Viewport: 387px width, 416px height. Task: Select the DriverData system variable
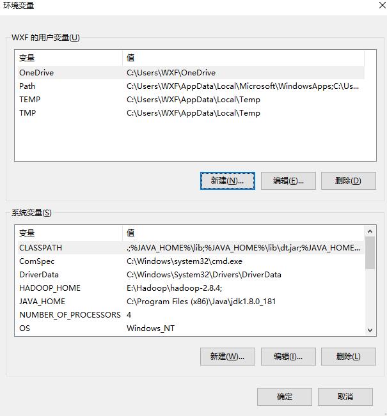[x=191, y=275]
